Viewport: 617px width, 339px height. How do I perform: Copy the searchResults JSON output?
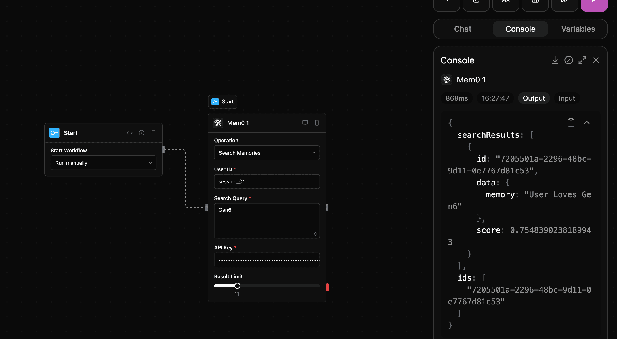(x=571, y=122)
